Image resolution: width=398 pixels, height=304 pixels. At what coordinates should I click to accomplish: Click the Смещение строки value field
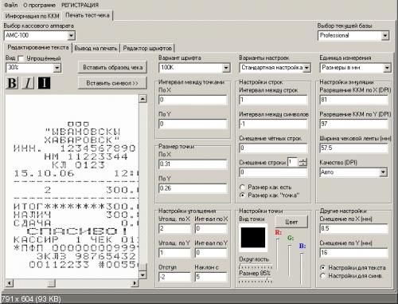273,172
